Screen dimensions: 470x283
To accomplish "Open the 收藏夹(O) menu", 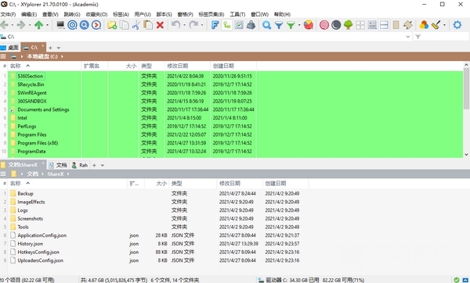I will (x=96, y=14).
